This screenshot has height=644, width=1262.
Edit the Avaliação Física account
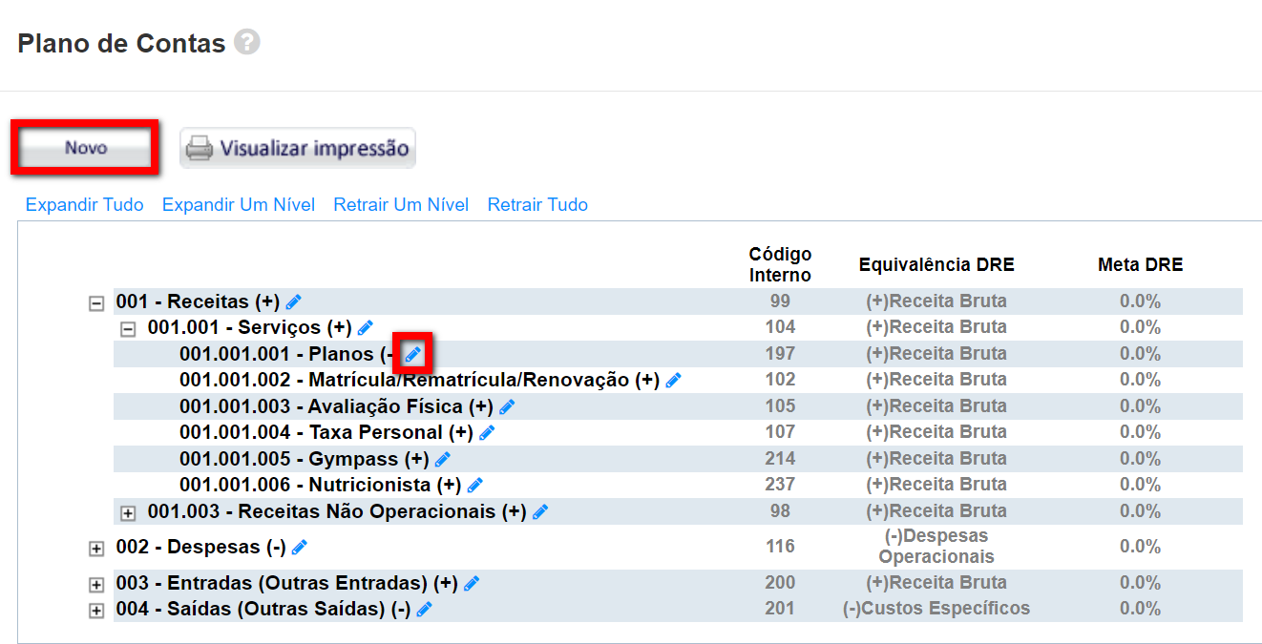[506, 407]
